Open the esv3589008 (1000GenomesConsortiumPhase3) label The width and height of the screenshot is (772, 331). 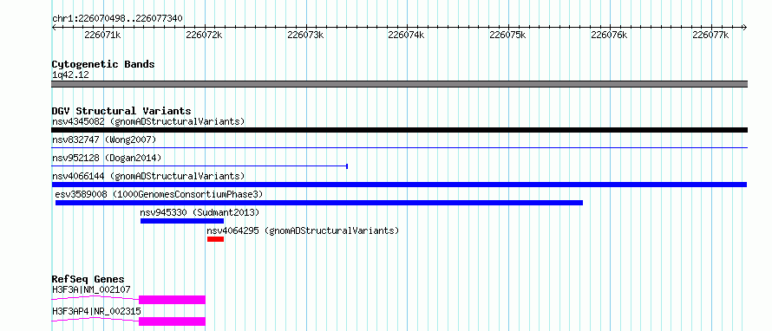pyautogui.click(x=160, y=194)
